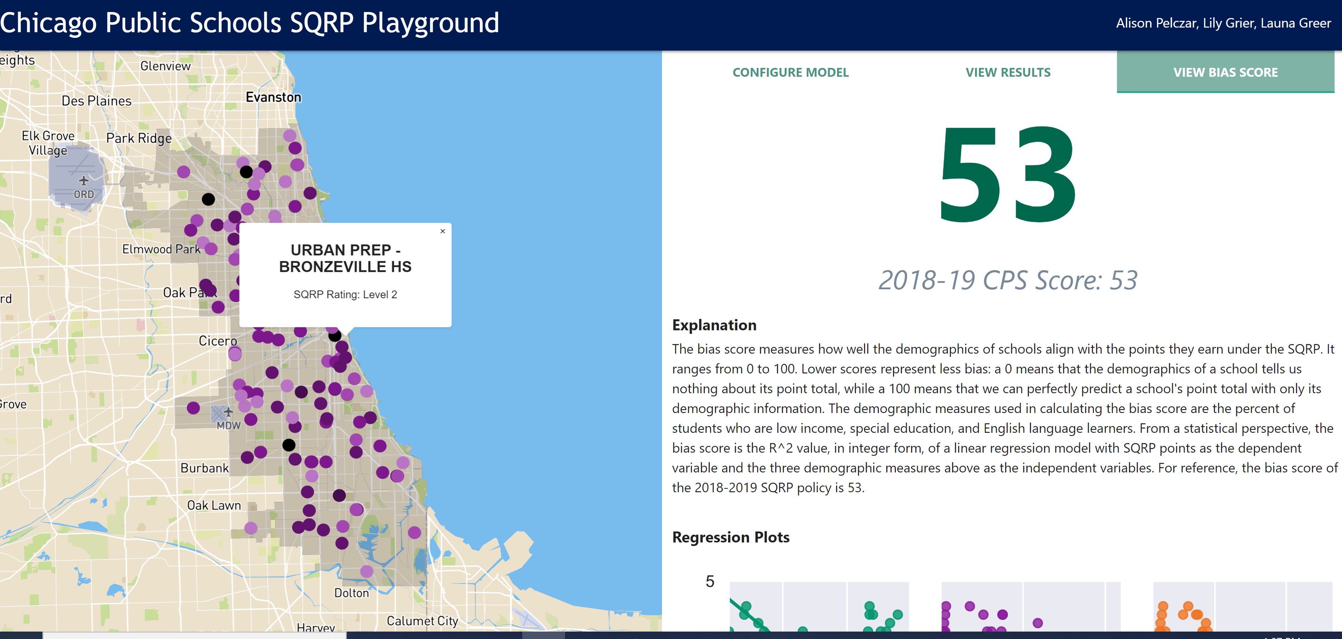The width and height of the screenshot is (1342, 639).
Task: Click the ORD airport icon on map
Action: pyautogui.click(x=83, y=181)
